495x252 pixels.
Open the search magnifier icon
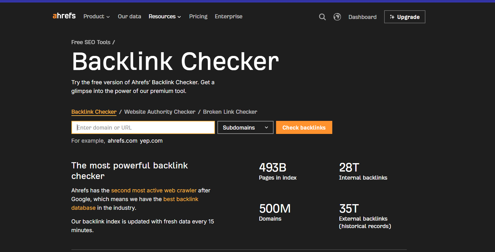pyautogui.click(x=322, y=17)
